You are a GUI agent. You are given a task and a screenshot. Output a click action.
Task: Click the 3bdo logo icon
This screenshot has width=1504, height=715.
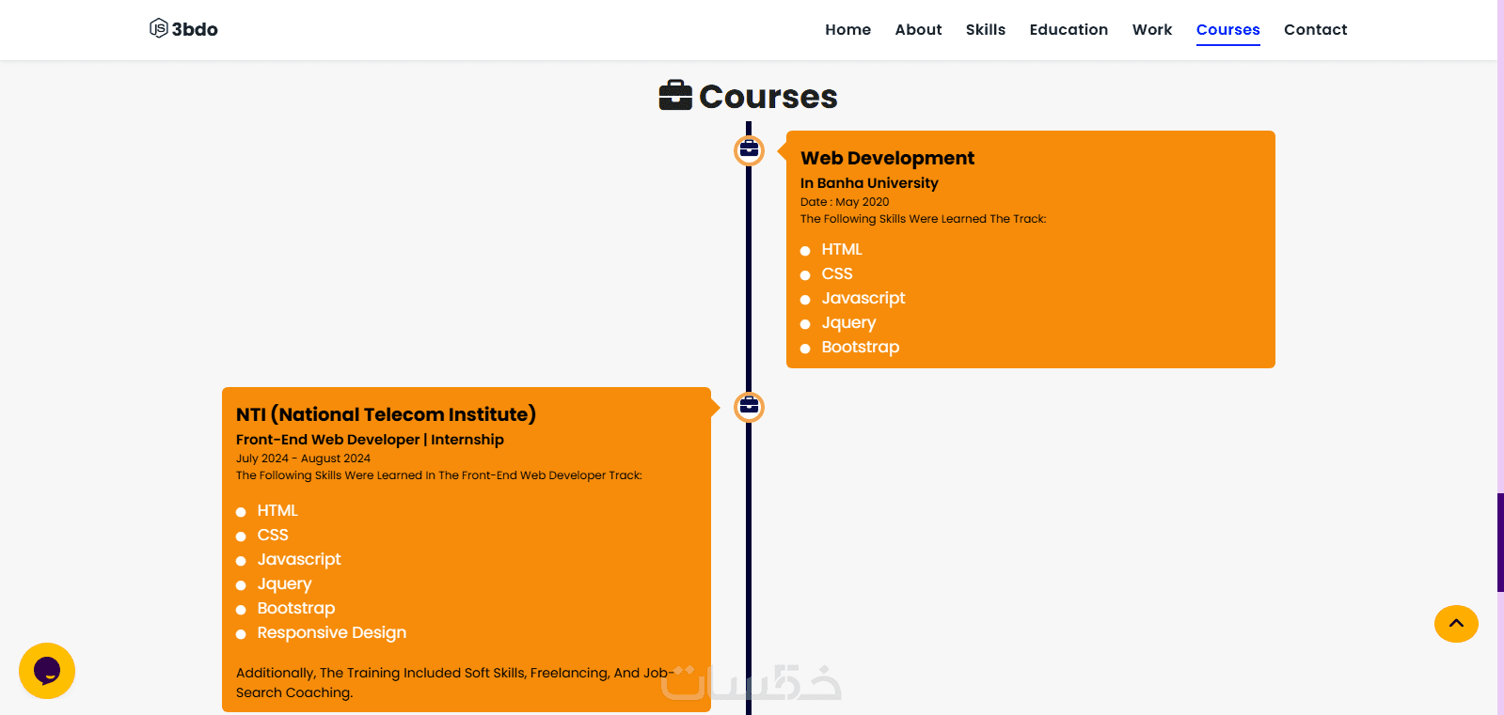158,28
